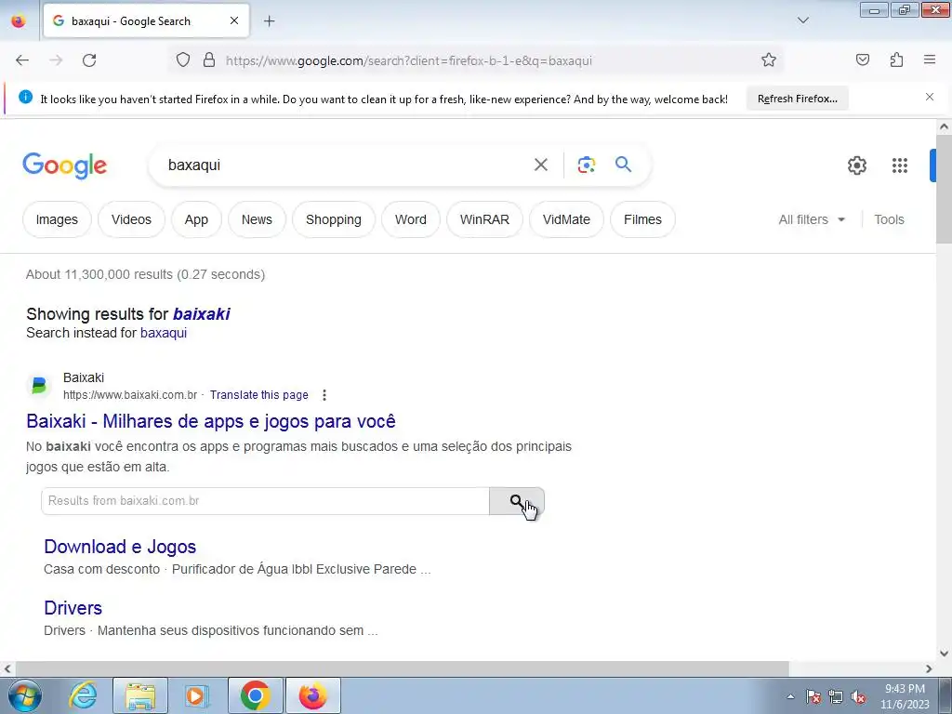
Task: Open the Firefox application menu
Action: point(930,59)
